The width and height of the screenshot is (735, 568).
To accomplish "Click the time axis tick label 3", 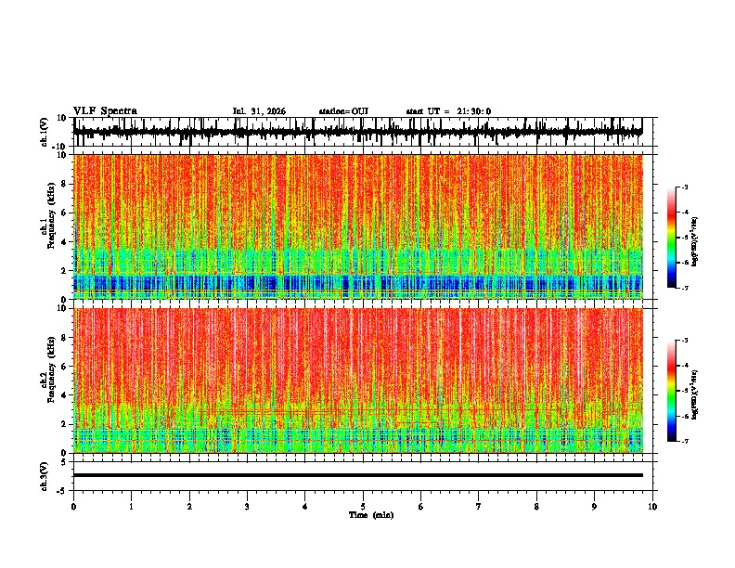I will pyautogui.click(x=247, y=507).
